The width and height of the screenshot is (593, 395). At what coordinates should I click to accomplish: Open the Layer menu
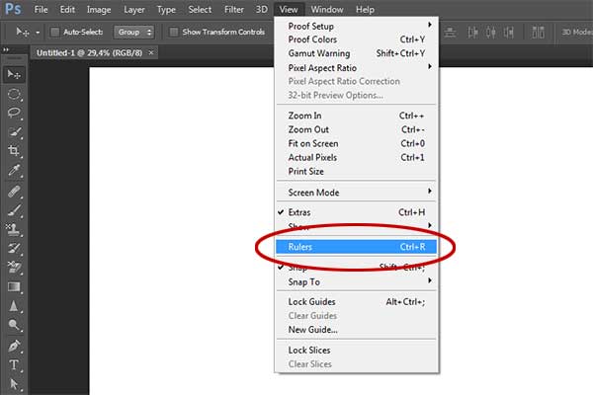(x=134, y=10)
